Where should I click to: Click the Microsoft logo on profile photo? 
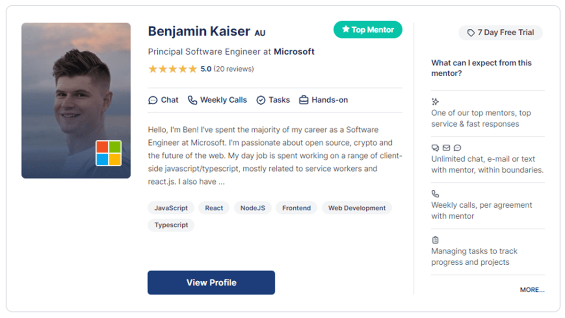[108, 153]
